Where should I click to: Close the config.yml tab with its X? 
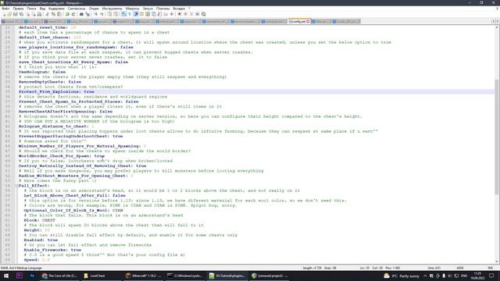[x=308, y=21]
